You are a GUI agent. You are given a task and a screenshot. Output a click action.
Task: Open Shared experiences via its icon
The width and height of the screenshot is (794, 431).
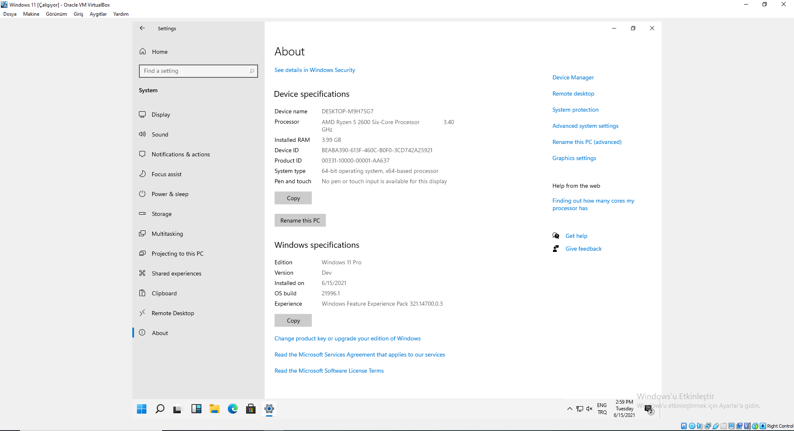tap(142, 273)
